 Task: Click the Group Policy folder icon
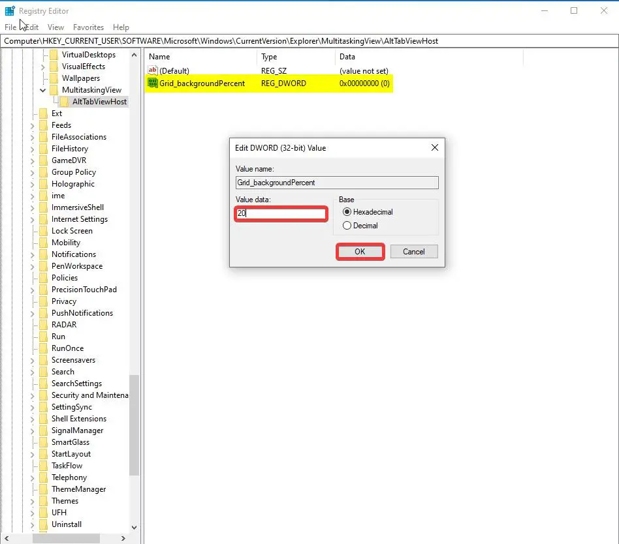coord(44,172)
